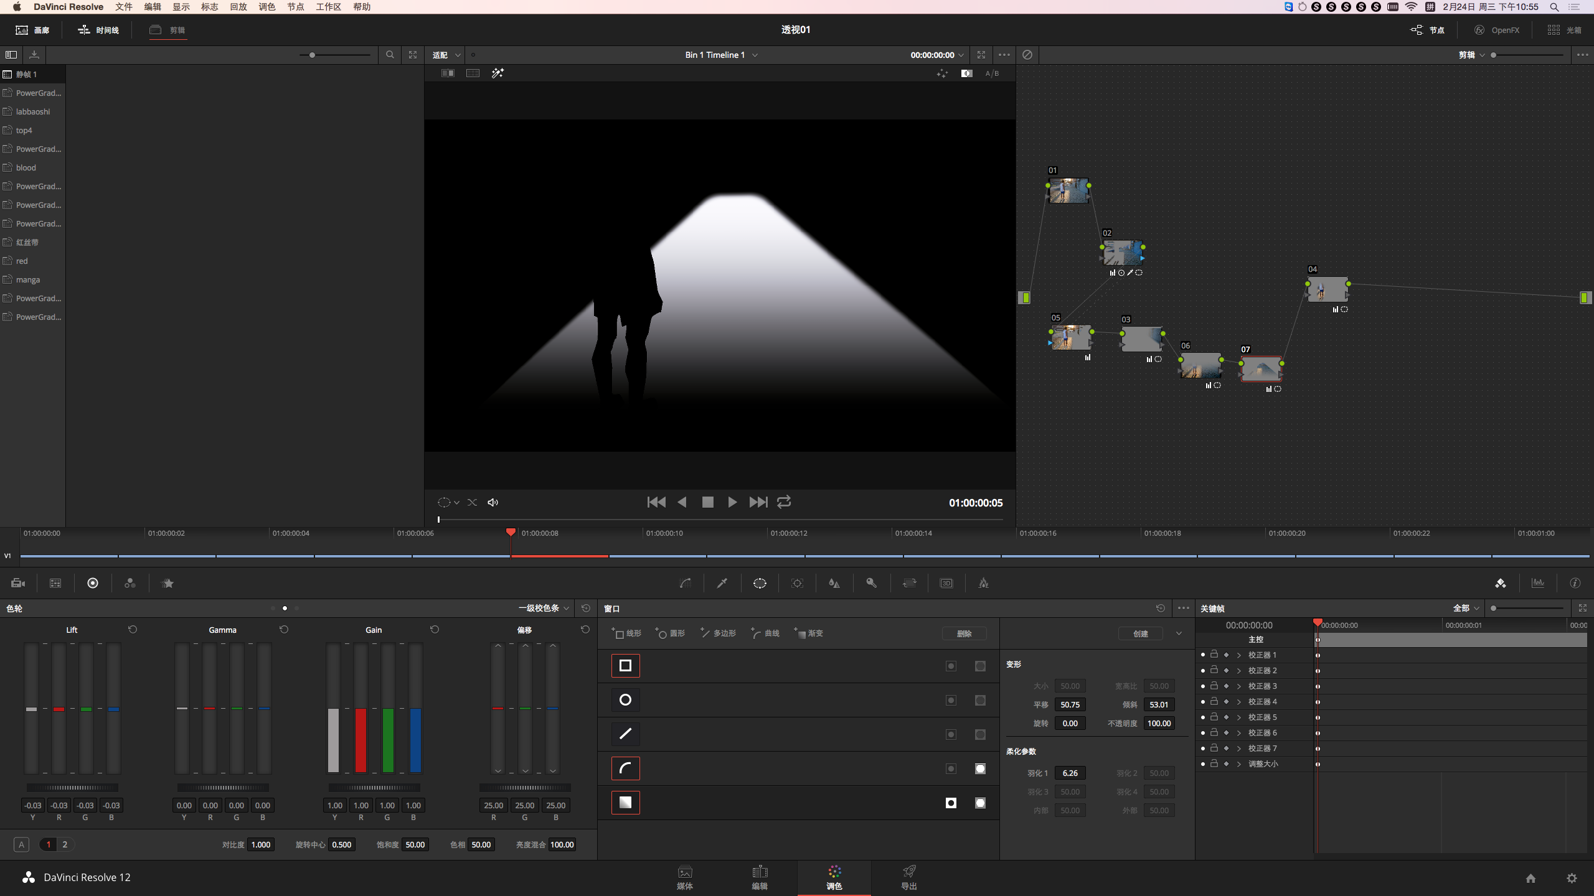The image size is (1594, 896).
Task: Select the Qualifier eyedropper palette icon
Action: tap(722, 583)
